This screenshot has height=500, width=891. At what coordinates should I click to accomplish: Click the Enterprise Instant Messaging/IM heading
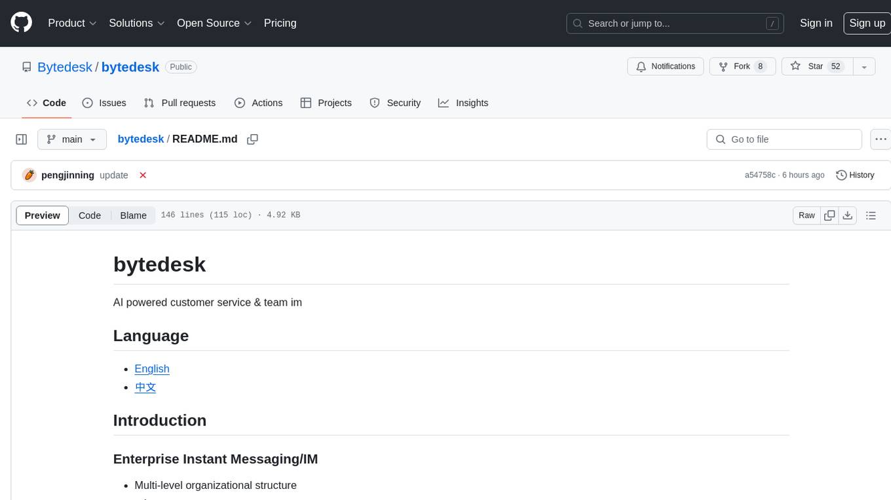(216, 459)
